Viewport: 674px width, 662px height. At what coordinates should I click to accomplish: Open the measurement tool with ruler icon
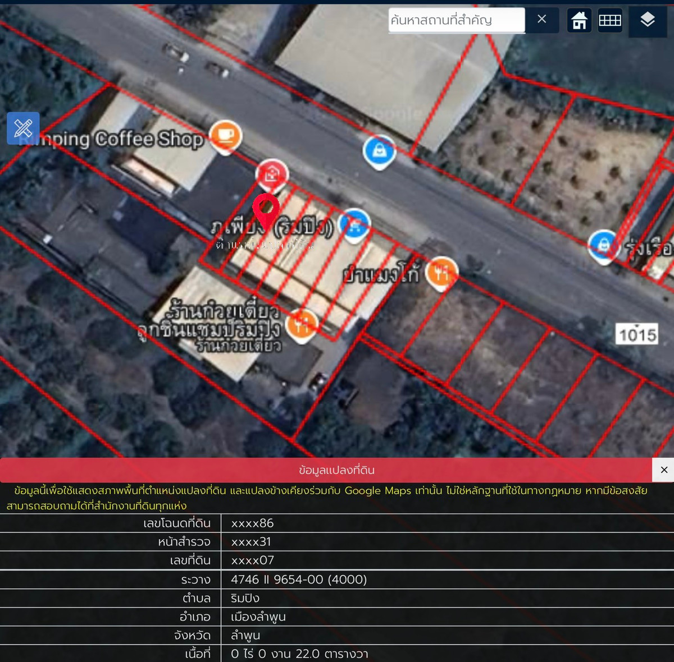pyautogui.click(x=23, y=128)
